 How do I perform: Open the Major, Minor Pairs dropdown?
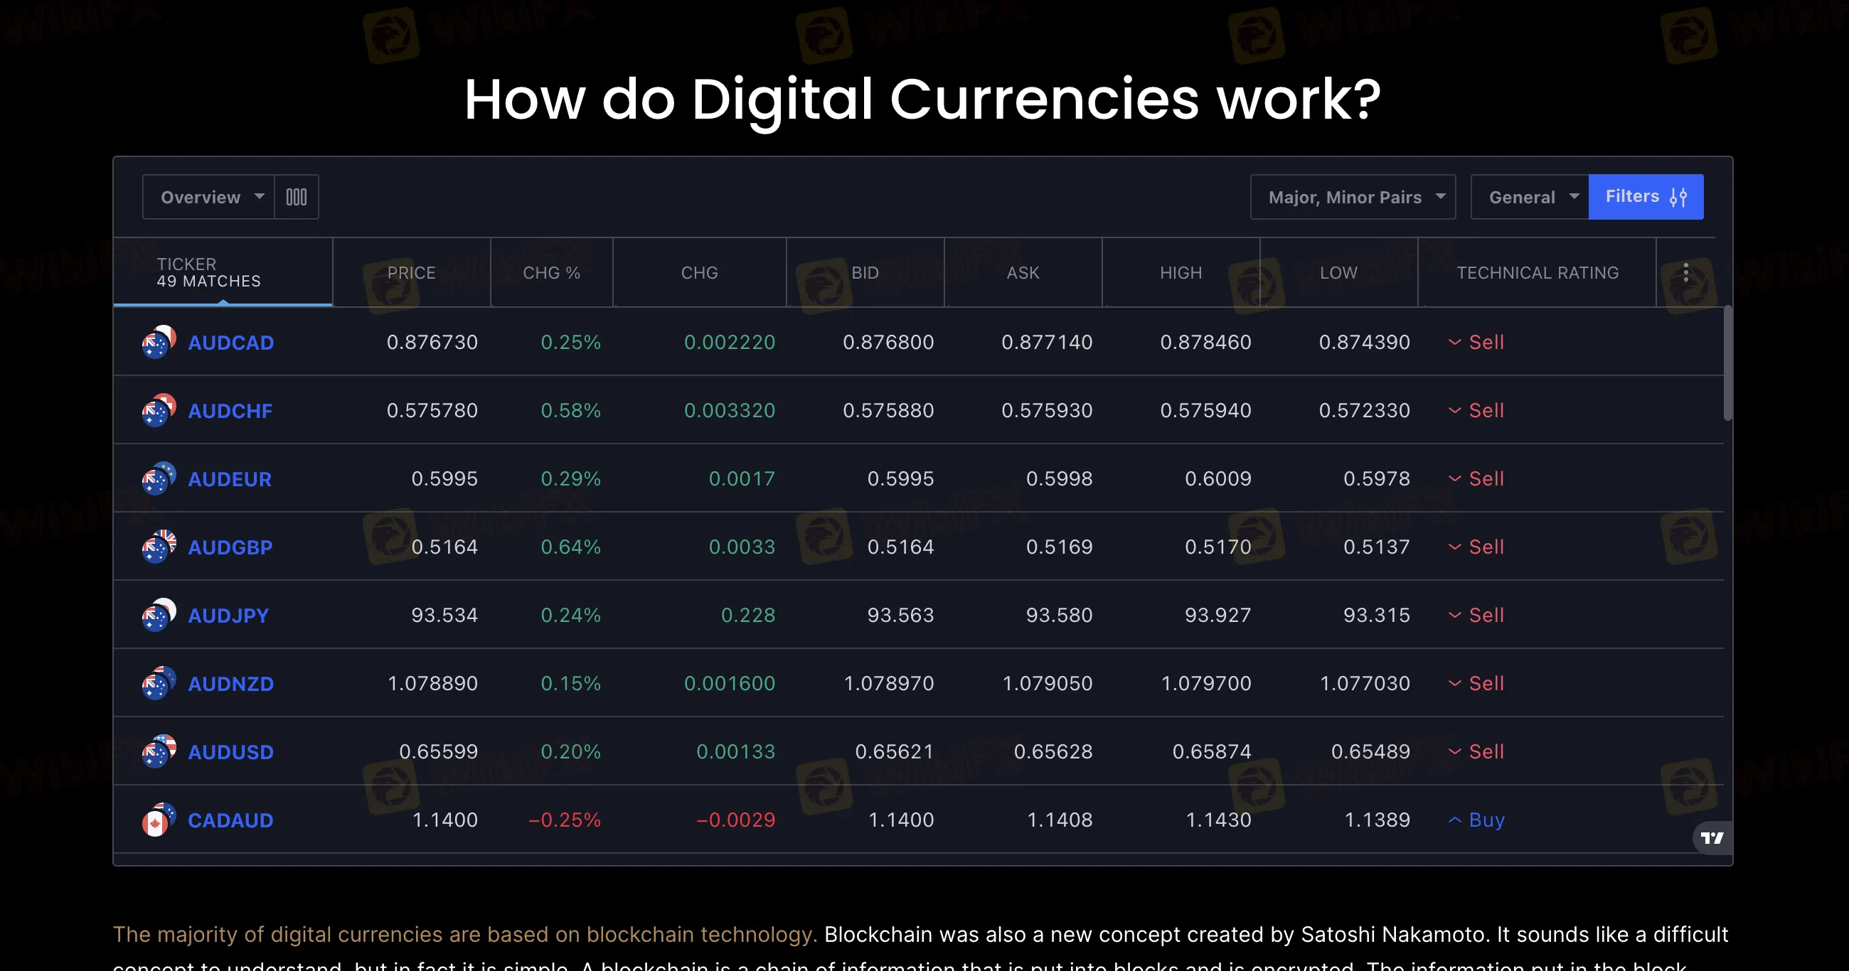tap(1353, 196)
